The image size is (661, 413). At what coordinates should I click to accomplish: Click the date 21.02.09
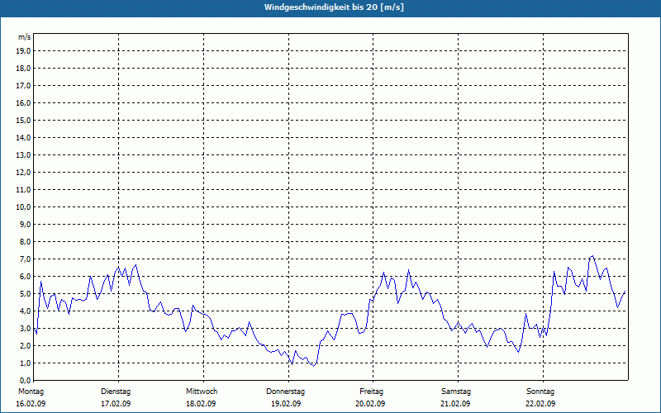tap(455, 404)
